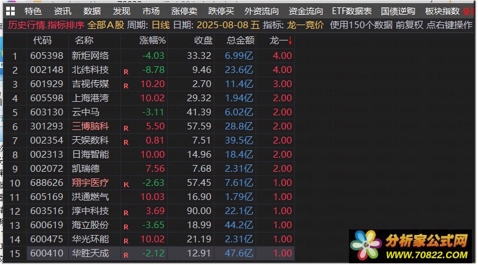Click the R marker on 北纬科技 row

click(x=126, y=72)
